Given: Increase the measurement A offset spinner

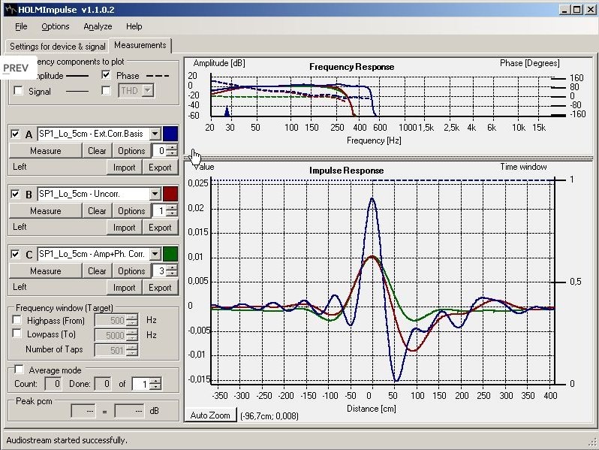Looking at the screenshot, I should pos(173,147).
